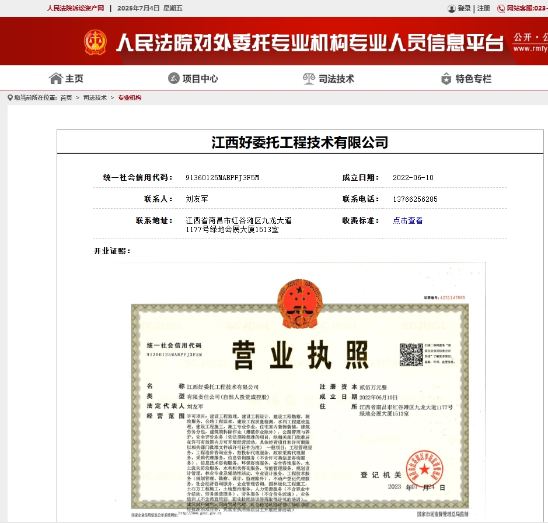548x523 pixels.
Task: Click the 联系电话 label
Action: click(x=361, y=199)
